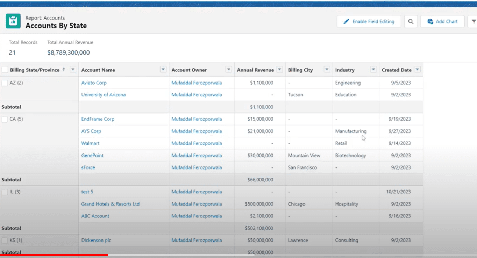Viewport: 477px width, 258px height.
Task: Toggle the Billing State/Province header checkbox
Action: pyautogui.click(x=5, y=70)
